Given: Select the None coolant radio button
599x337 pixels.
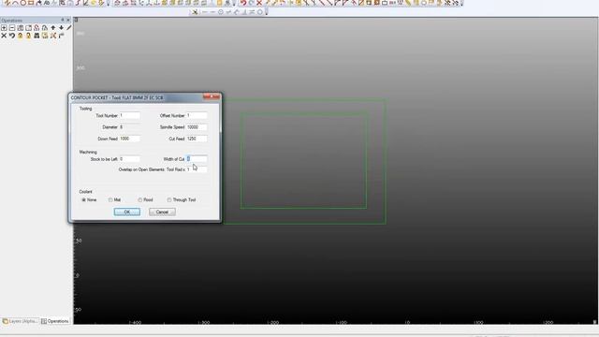Looking at the screenshot, I should point(83,199).
